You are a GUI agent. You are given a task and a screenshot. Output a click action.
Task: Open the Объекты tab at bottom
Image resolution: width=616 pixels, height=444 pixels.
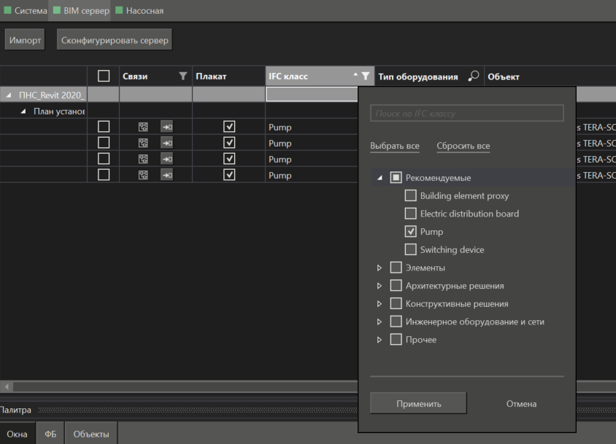click(x=91, y=435)
